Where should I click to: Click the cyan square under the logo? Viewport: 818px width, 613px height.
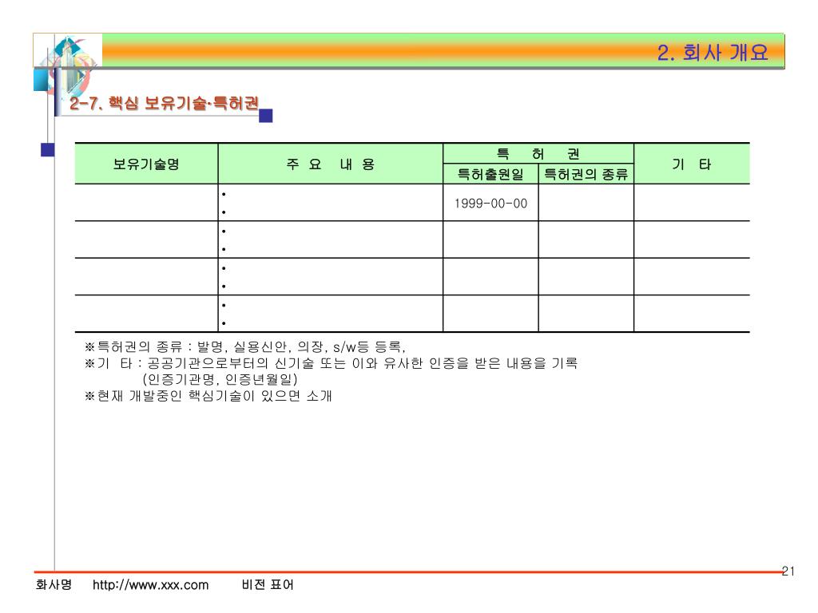[x=40, y=80]
